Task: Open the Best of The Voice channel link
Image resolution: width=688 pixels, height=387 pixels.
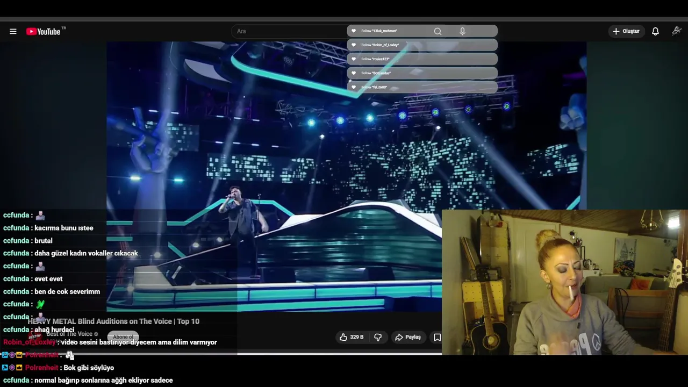Action: (69, 334)
